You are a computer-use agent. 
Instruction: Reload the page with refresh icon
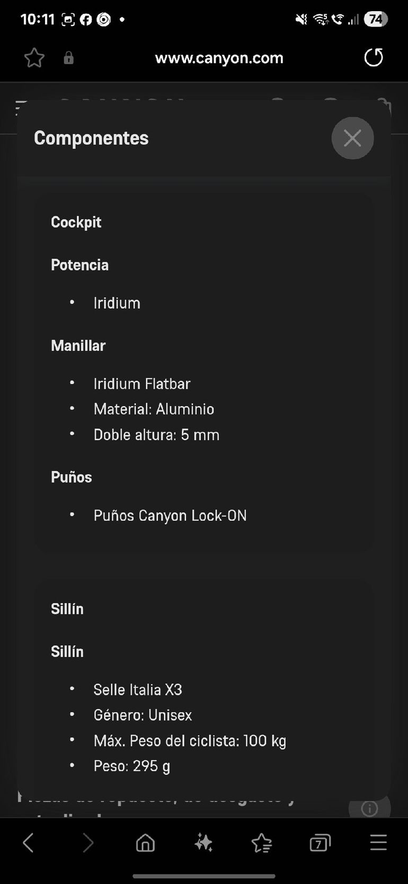click(x=374, y=57)
